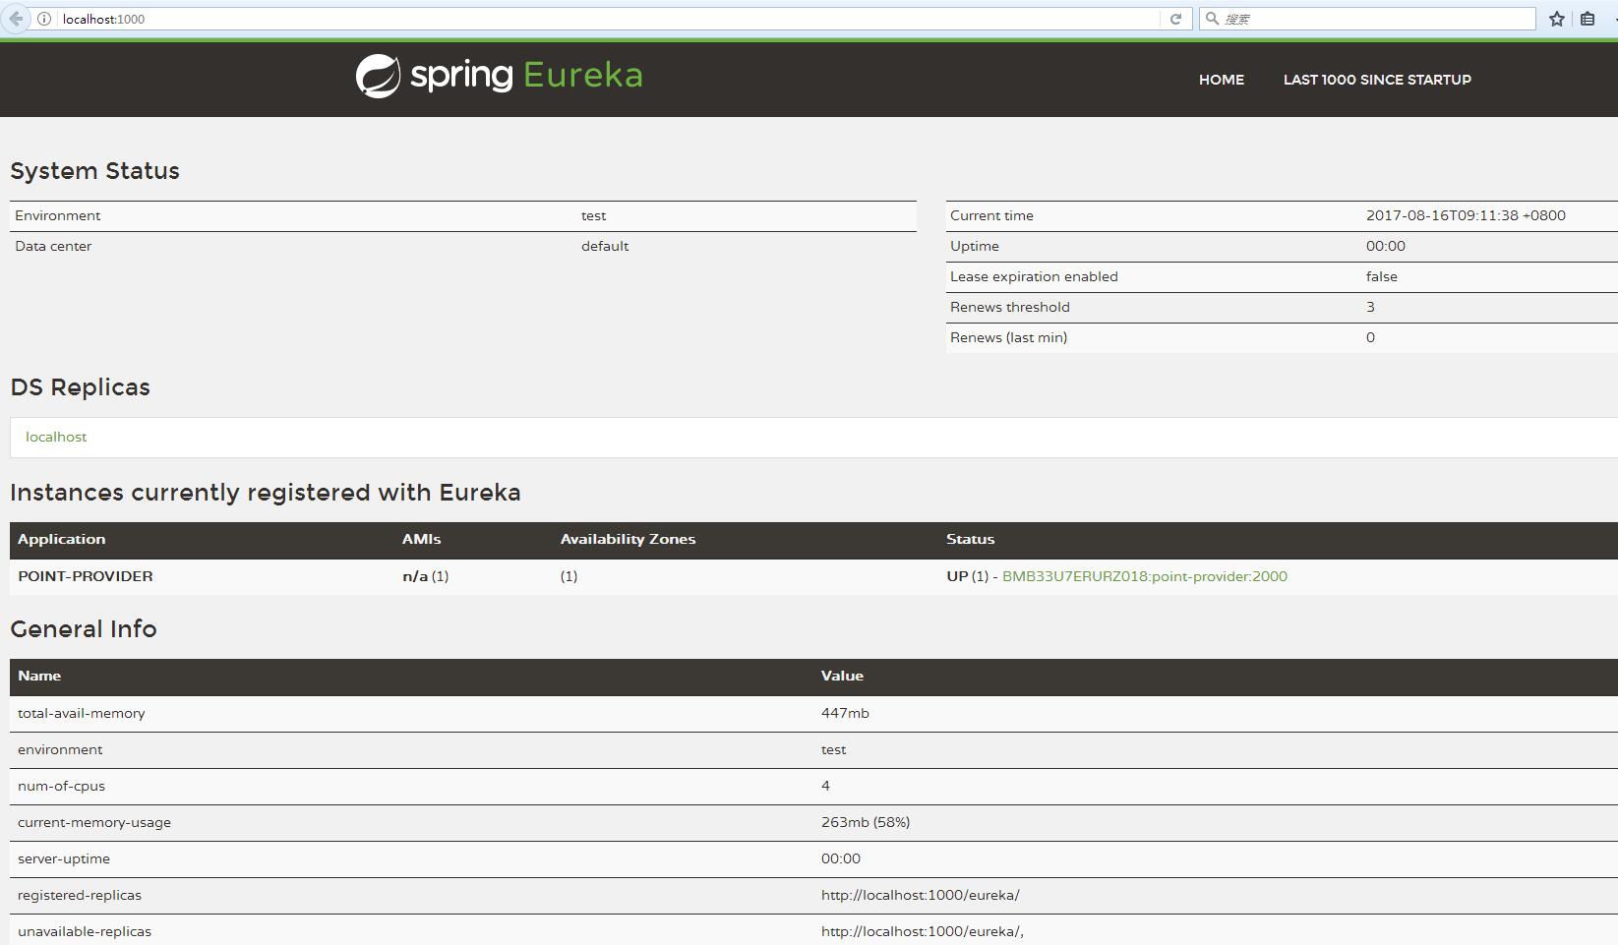Select the total-avail-memory row name
The height and width of the screenshot is (945, 1618).
pyautogui.click(x=81, y=713)
